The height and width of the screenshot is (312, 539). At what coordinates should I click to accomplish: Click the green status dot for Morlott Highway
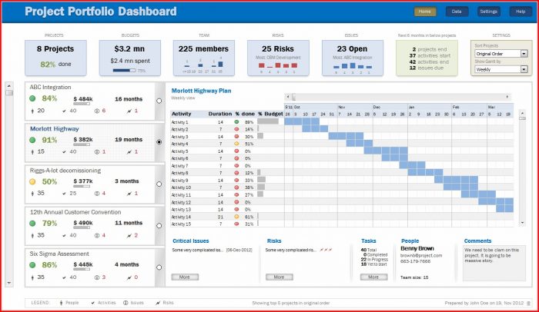[x=32, y=140]
